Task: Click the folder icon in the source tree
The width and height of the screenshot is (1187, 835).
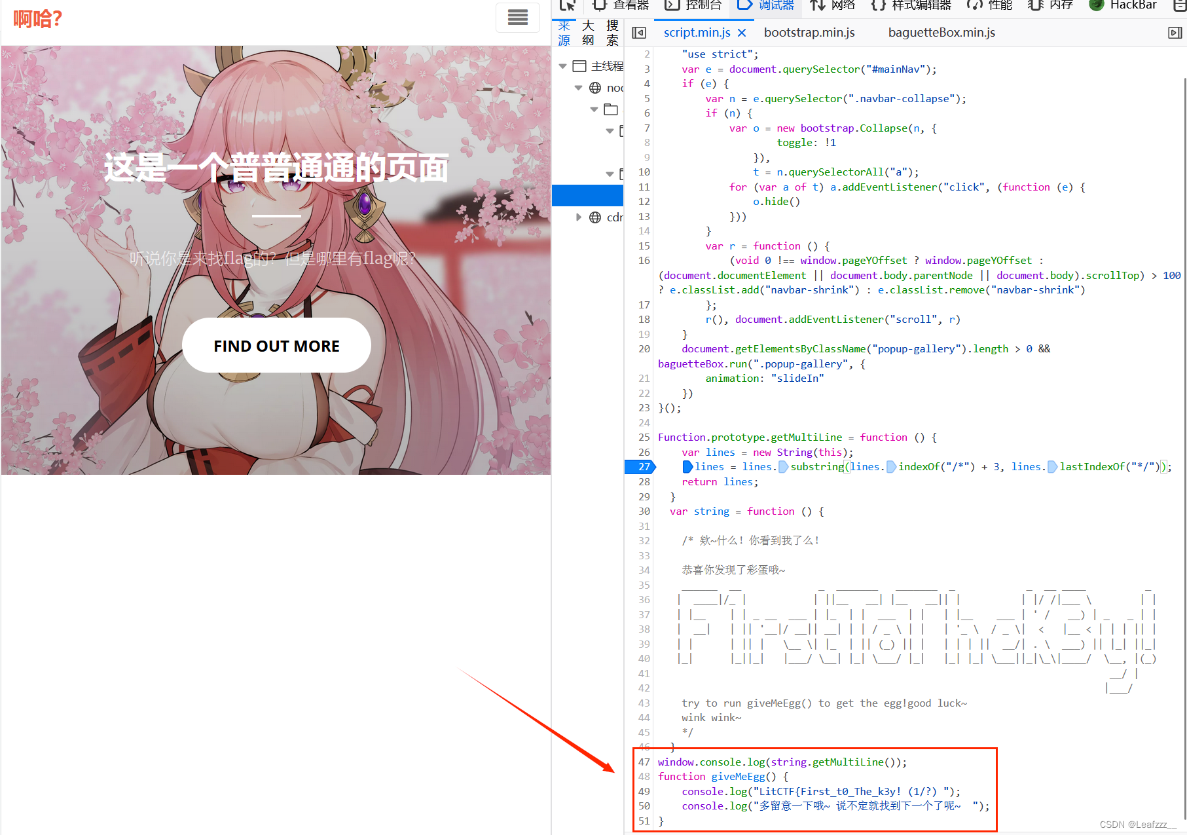Action: (611, 109)
